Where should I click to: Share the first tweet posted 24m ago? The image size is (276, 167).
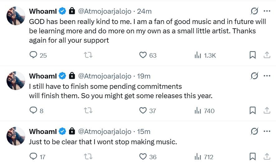coord(267,55)
